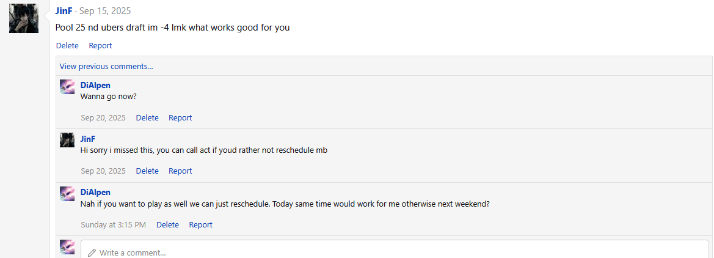Delete JinF's "Hi sorry i missed this" comment
The height and width of the screenshot is (258, 714).
pos(147,171)
